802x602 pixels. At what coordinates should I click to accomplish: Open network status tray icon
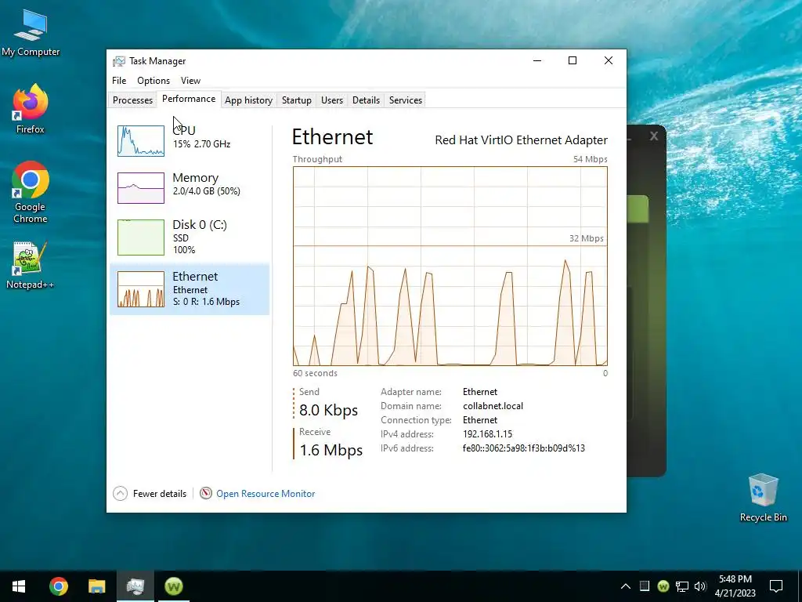(682, 586)
